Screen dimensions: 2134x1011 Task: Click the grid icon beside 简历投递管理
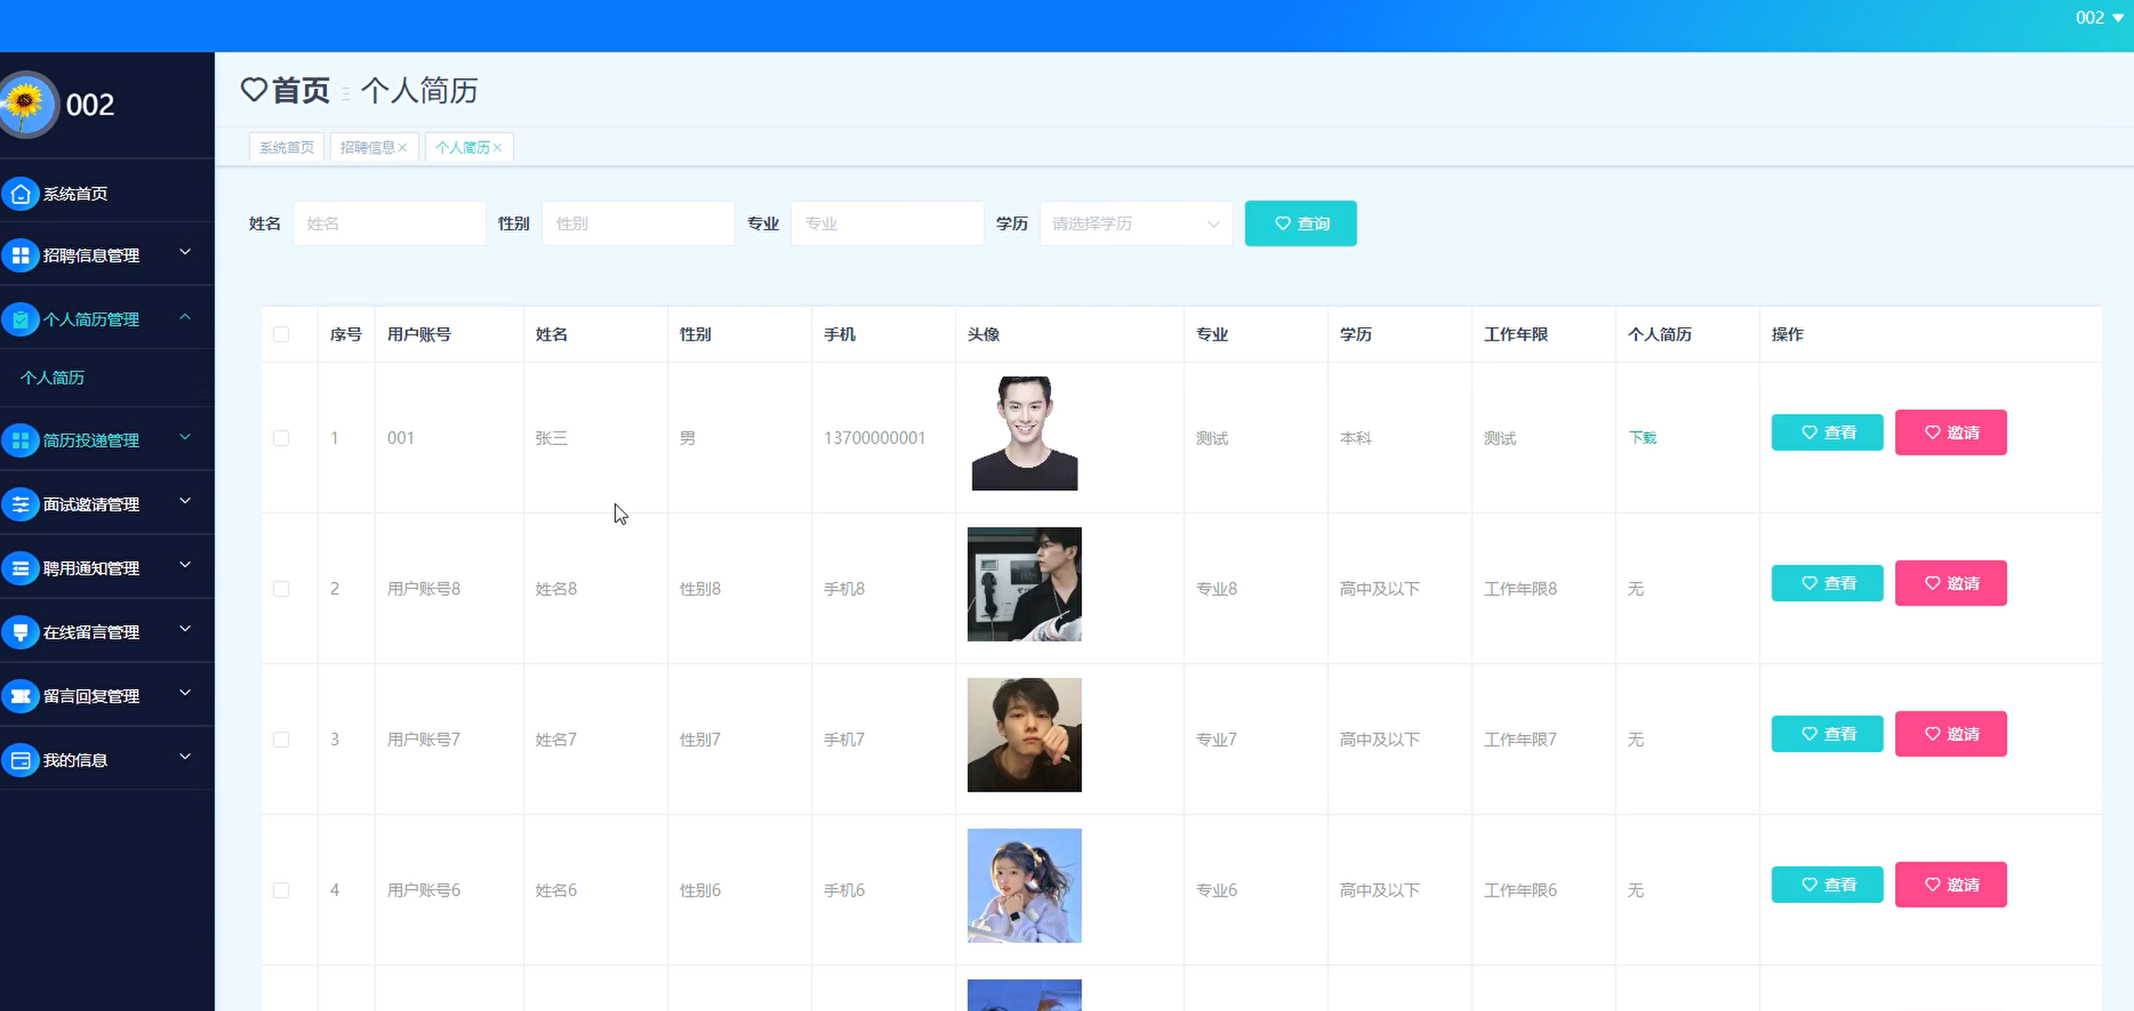pos(21,440)
